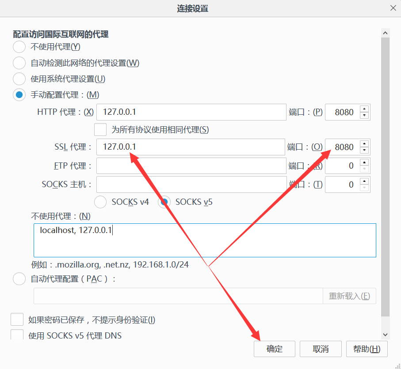Screen dimensions: 401x369
Task: Select SOCKS v4 radio button
Action: 101,202
